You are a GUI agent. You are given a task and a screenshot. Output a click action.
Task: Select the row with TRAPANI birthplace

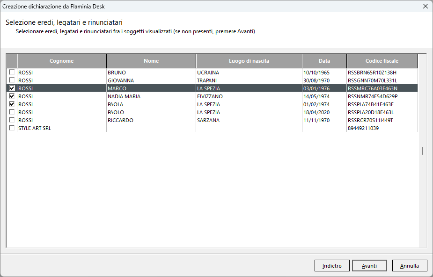pos(248,80)
